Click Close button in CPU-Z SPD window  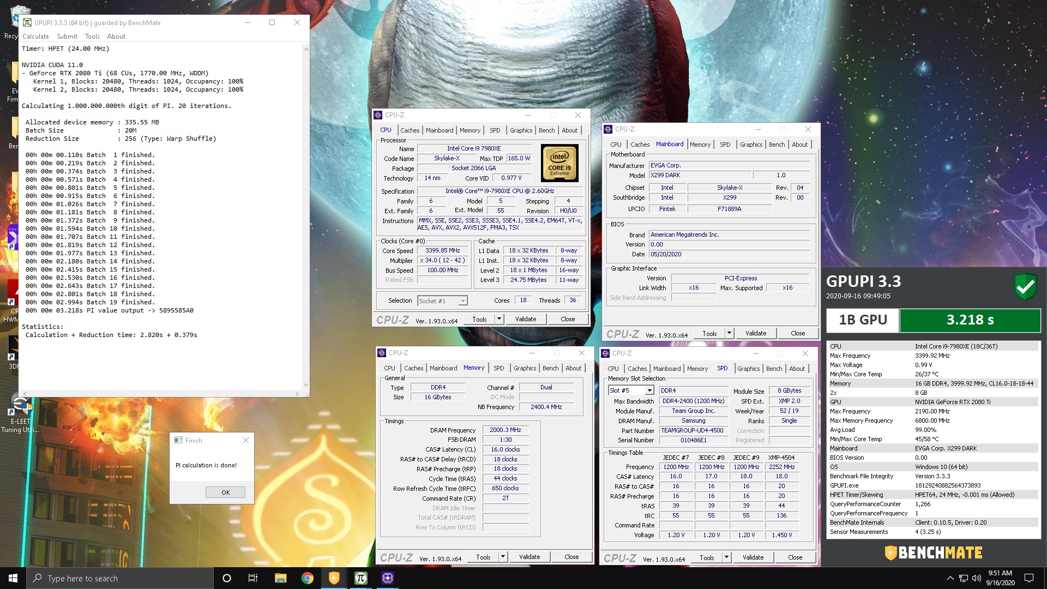click(795, 557)
